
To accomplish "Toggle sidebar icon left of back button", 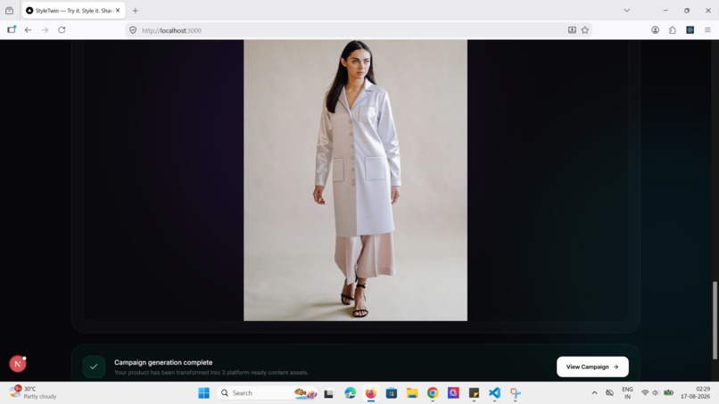I will click(12, 29).
